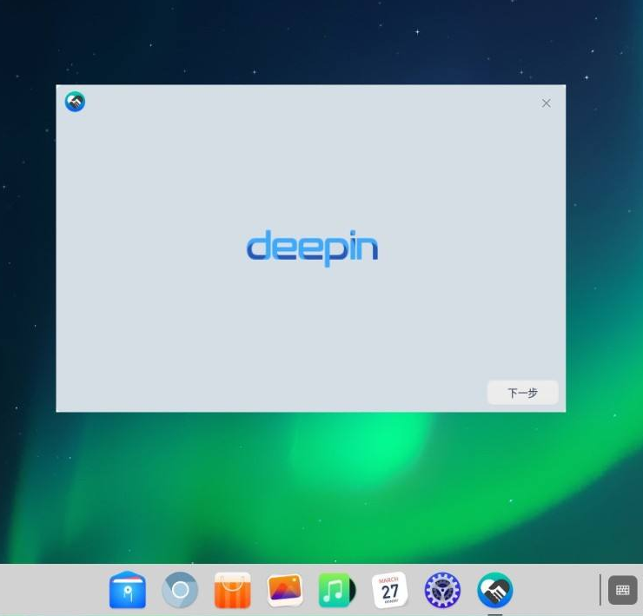Click empty dock area left of file manager
The width and height of the screenshot is (643, 616).
point(52,591)
